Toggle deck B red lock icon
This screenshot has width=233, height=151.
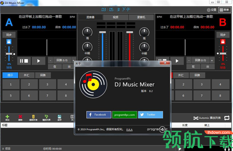pyautogui.click(x=223, y=42)
